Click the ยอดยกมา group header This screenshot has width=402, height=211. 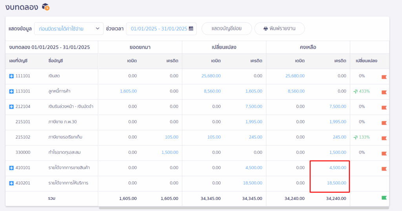click(x=140, y=47)
